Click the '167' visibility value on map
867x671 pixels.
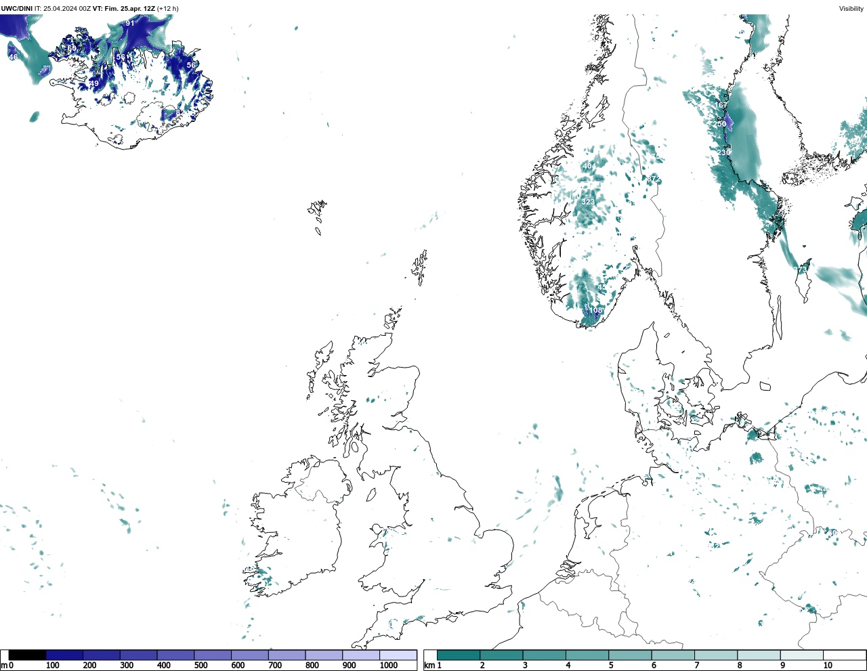coord(721,105)
